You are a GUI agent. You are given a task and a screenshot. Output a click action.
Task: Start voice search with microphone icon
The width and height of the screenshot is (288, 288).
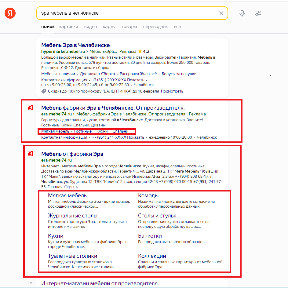pos(242,13)
